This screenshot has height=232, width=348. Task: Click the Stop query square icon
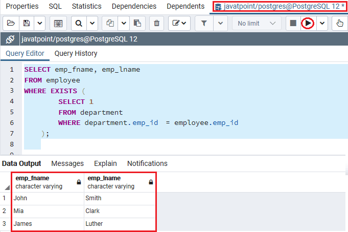point(293,23)
